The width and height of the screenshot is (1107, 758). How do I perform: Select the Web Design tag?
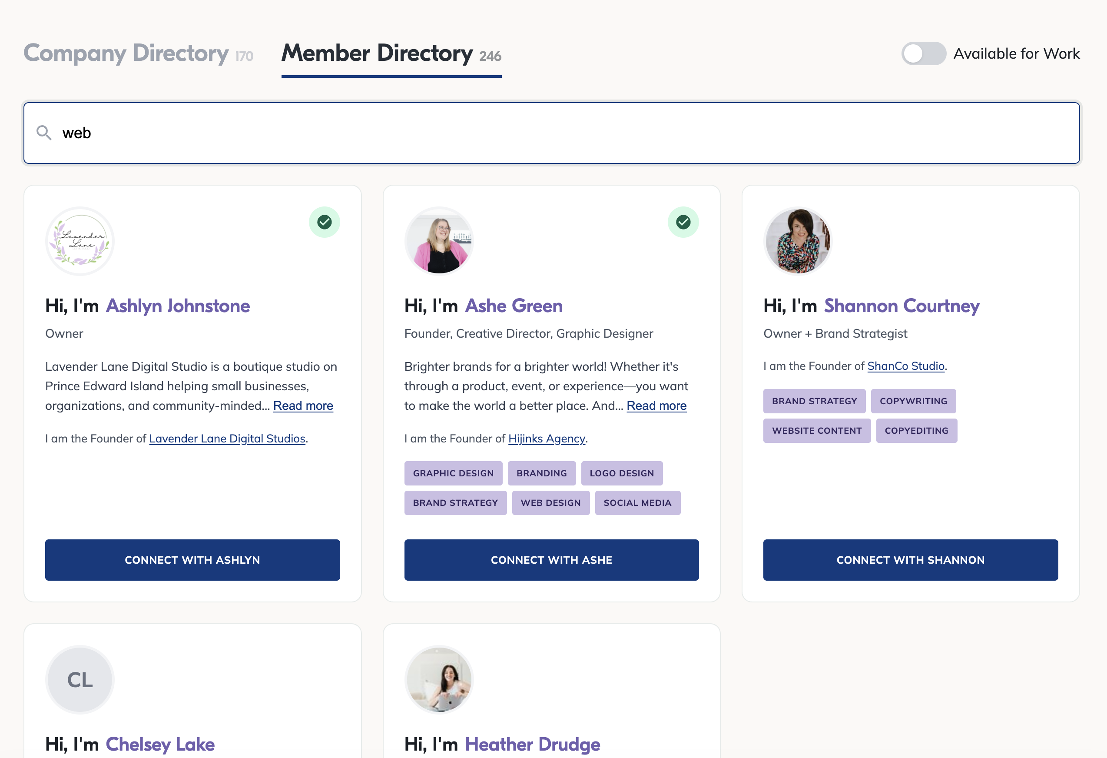point(550,502)
